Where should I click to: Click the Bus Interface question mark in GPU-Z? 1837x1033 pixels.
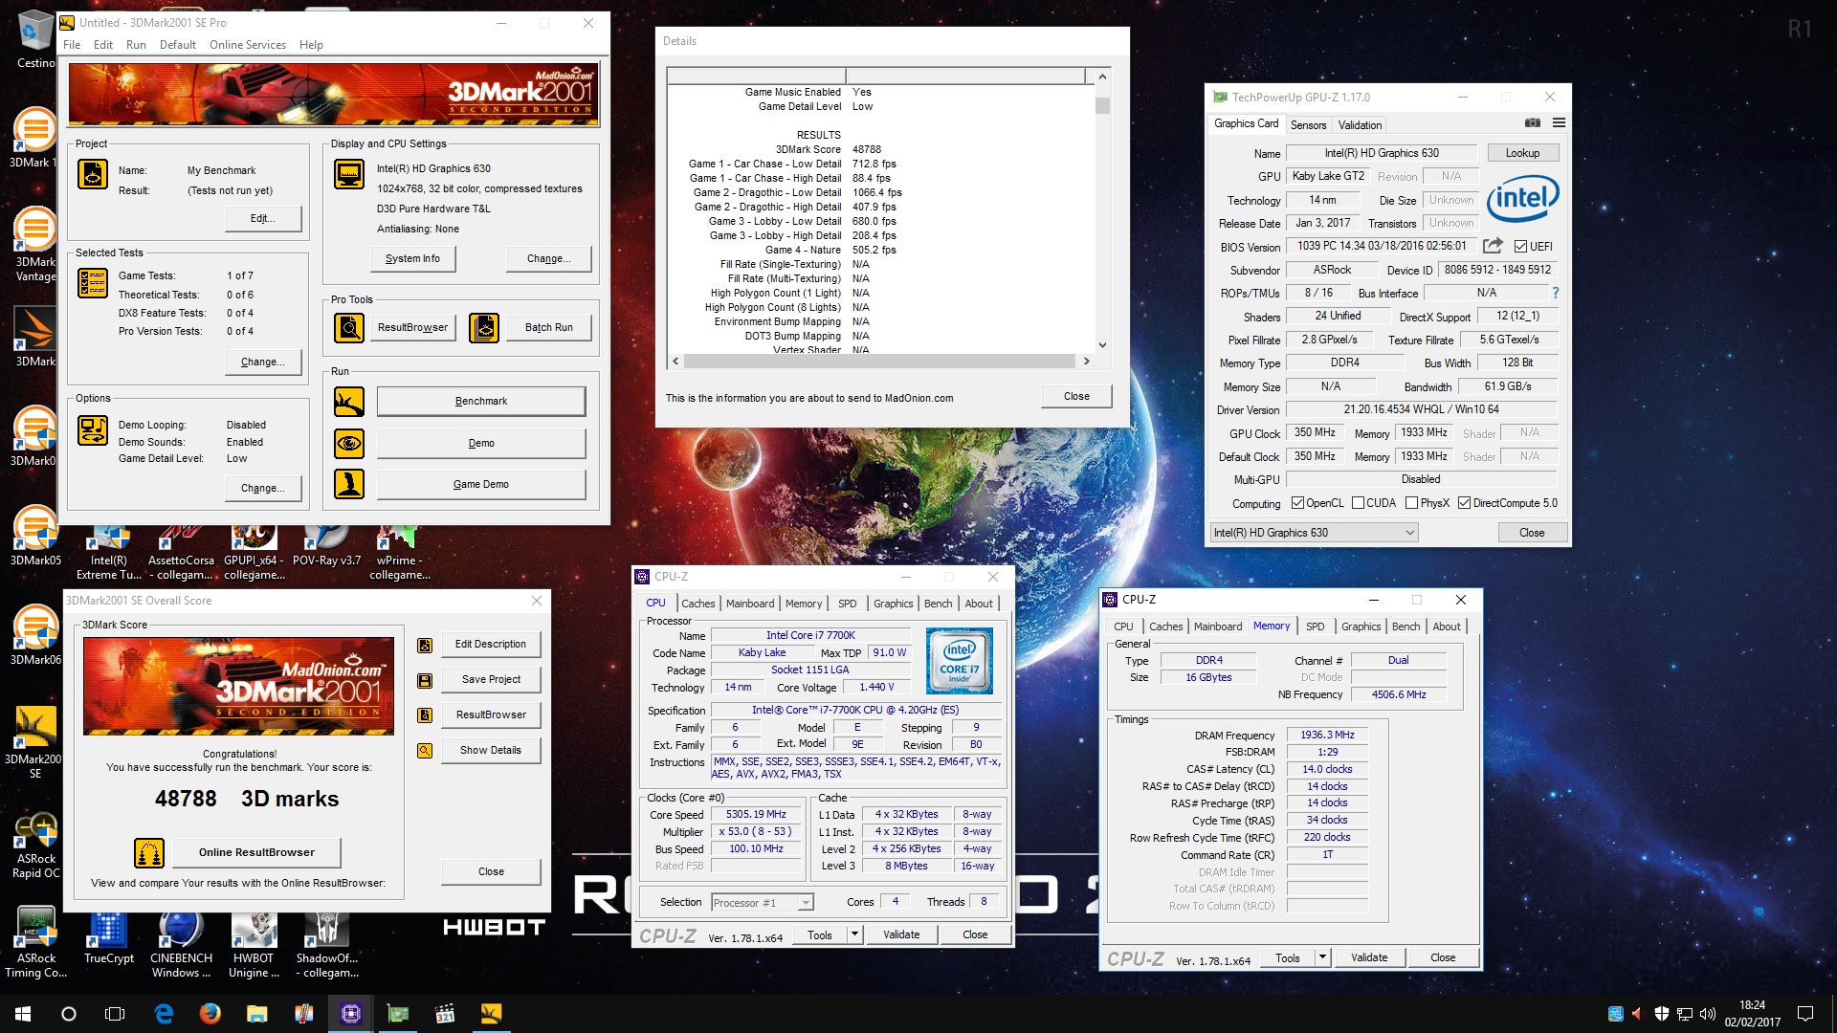[1556, 293]
